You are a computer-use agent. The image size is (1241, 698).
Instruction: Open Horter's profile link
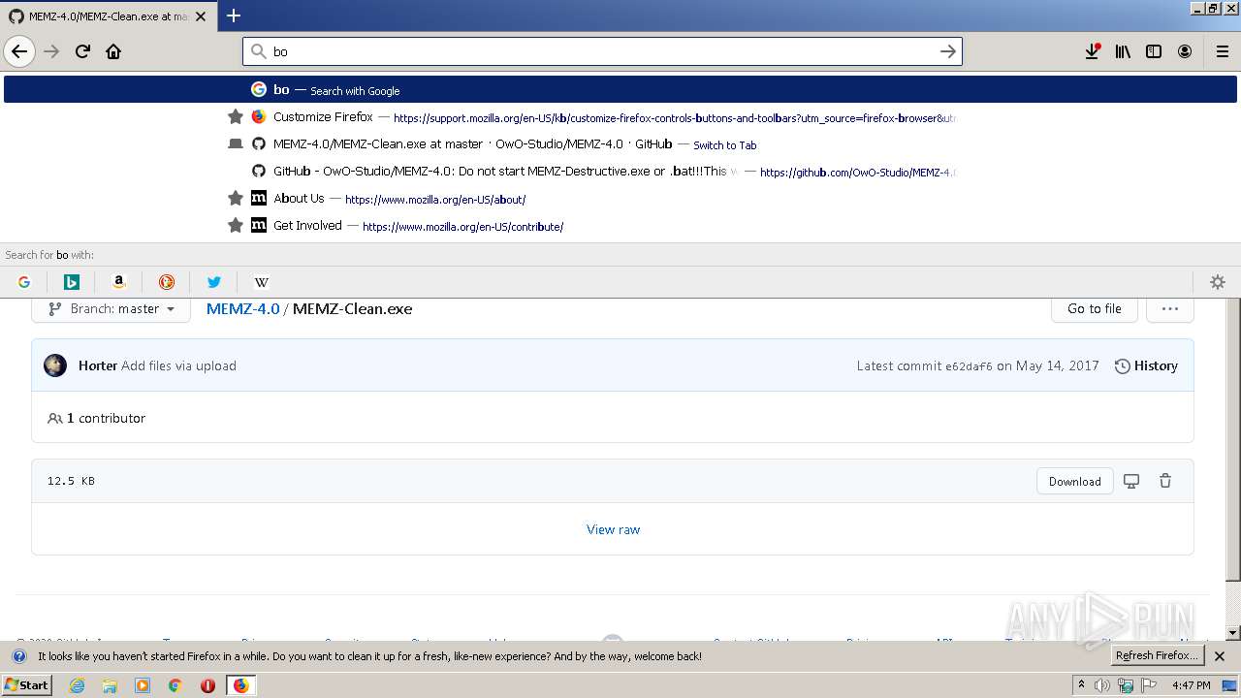(x=98, y=365)
